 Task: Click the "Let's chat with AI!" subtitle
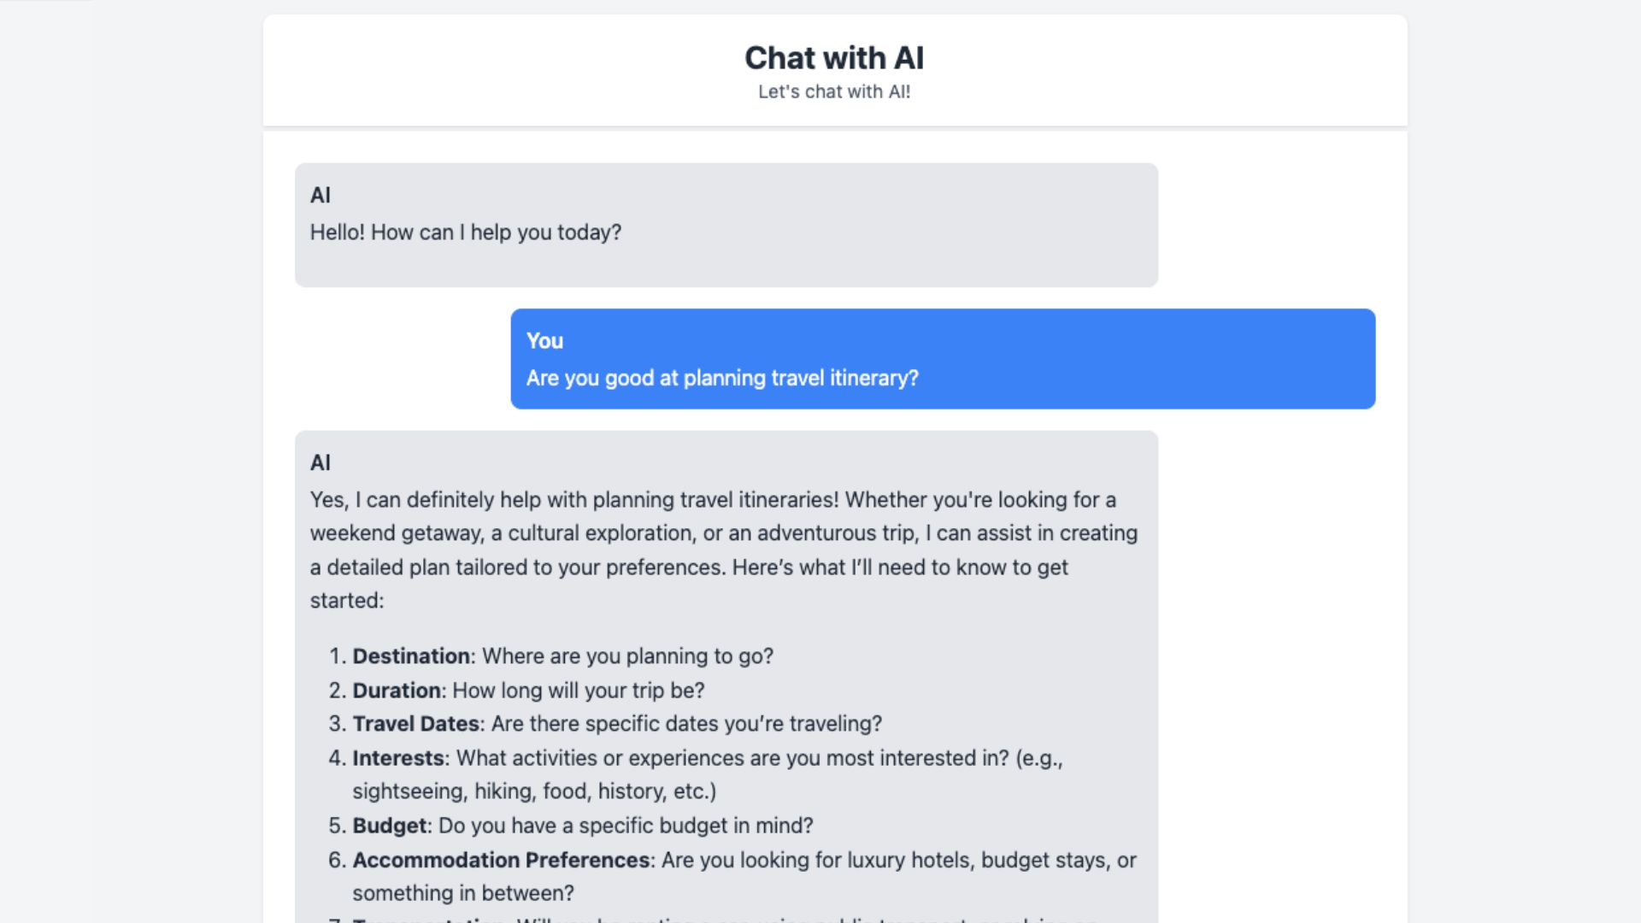tap(833, 92)
